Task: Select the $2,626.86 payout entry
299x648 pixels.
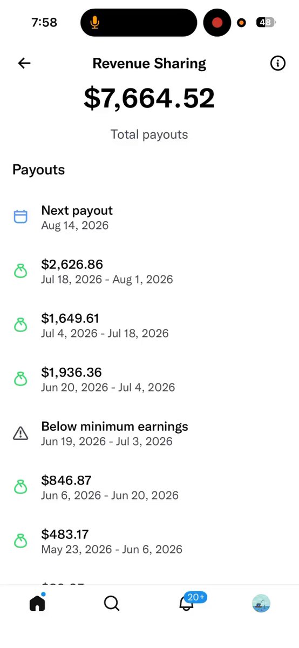Action: pyautogui.click(x=149, y=271)
